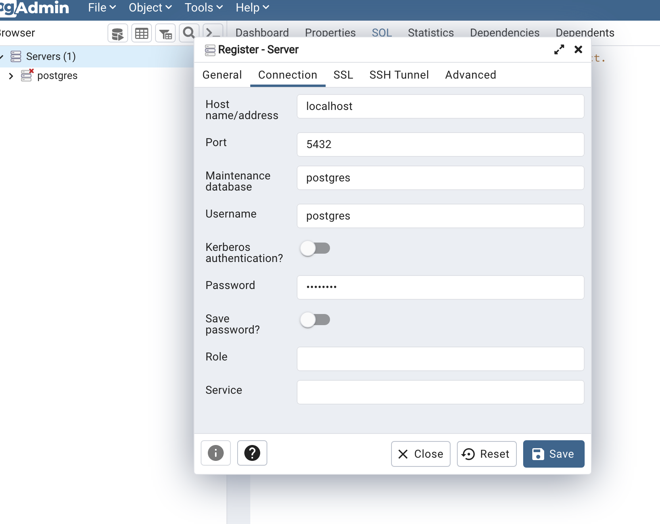
Task: Click the disconnected postgres server icon
Action: [x=27, y=75]
